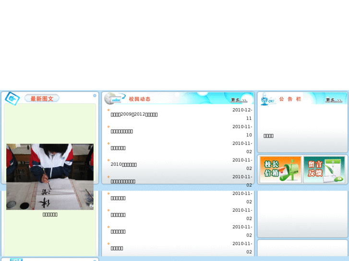This screenshot has height=261, width=349.
Task: Click the orange bullet beside the 2009 news item
Action: pyautogui.click(x=108, y=110)
